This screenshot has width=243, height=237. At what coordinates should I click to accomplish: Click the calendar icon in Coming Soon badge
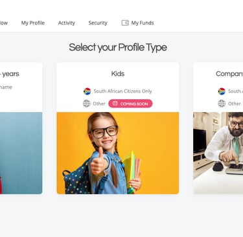point(115,104)
